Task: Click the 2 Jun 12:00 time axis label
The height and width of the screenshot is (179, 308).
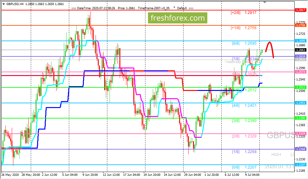Action: point(50,175)
